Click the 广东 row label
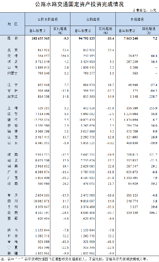 (13, 172)
